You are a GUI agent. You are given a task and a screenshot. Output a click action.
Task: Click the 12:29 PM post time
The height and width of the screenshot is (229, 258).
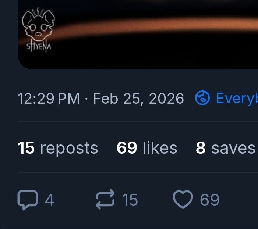click(x=49, y=99)
